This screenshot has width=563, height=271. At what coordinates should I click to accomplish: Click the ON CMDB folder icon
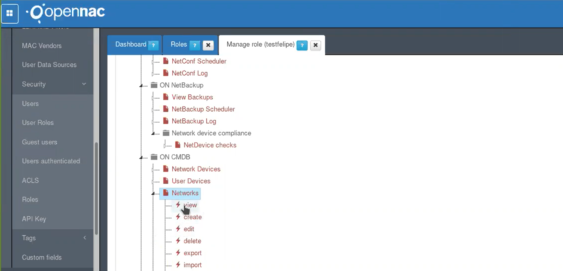(x=154, y=157)
